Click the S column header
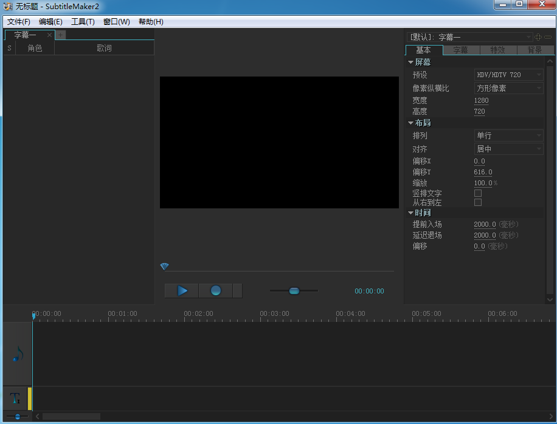Image resolution: width=557 pixels, height=424 pixels. (x=9, y=48)
